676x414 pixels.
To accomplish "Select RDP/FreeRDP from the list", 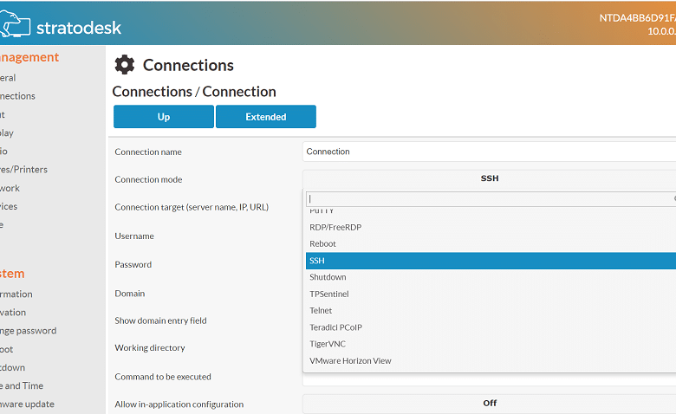I will point(491,227).
